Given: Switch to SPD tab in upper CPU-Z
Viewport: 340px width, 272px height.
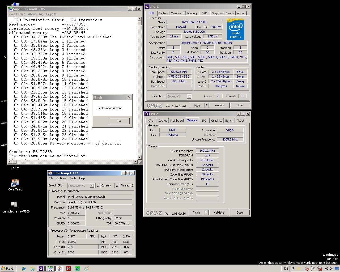Looking at the screenshot, I should 205,13.
